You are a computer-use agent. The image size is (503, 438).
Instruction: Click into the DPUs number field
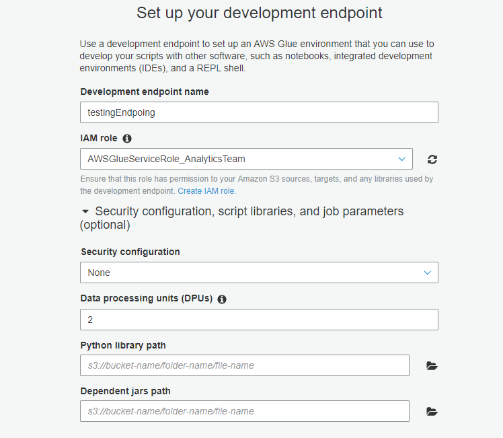coord(259,320)
